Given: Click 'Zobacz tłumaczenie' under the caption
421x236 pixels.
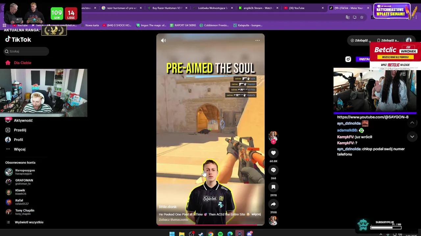Looking at the screenshot, I should coord(174,220).
